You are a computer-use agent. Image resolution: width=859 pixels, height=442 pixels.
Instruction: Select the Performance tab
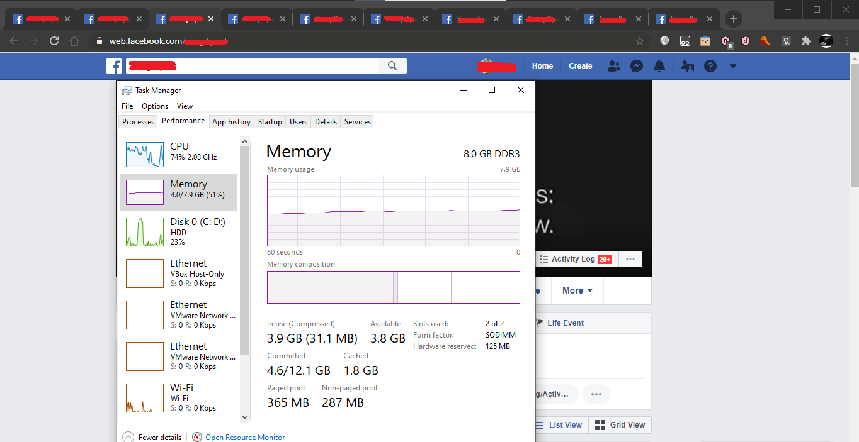[183, 121]
